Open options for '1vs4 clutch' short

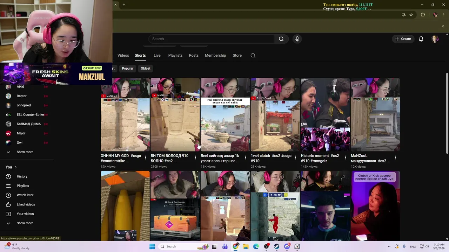[x=295, y=157]
